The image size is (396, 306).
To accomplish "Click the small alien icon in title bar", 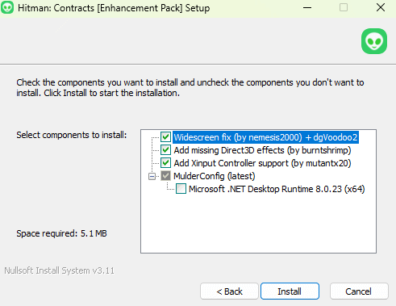I will click(x=7, y=7).
